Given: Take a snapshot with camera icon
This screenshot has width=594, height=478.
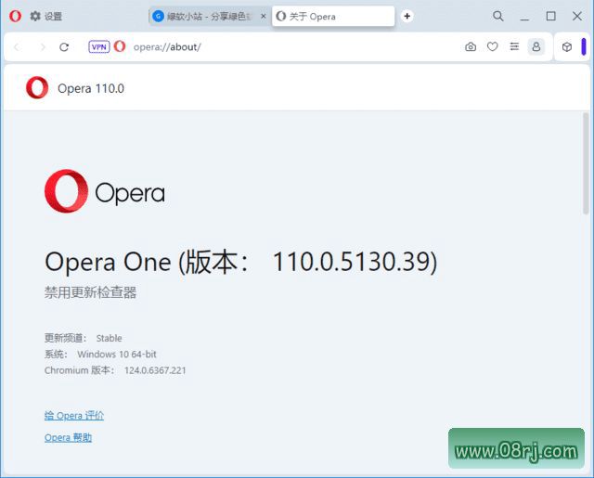Looking at the screenshot, I should tap(471, 47).
